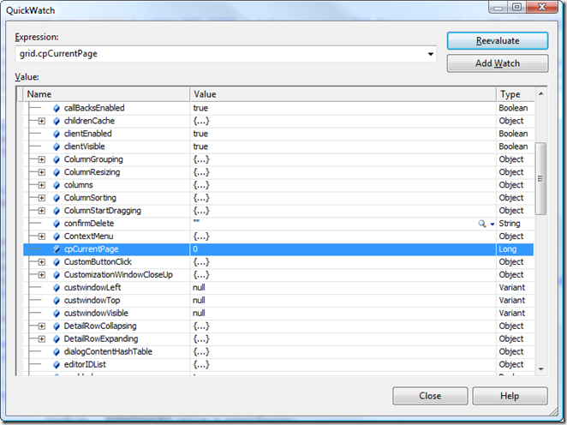Viewport: 567px width, 425px height.
Task: Select the dialogContentHashTable row name
Action: tap(108, 351)
